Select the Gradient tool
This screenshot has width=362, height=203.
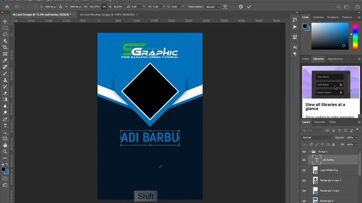(5, 100)
